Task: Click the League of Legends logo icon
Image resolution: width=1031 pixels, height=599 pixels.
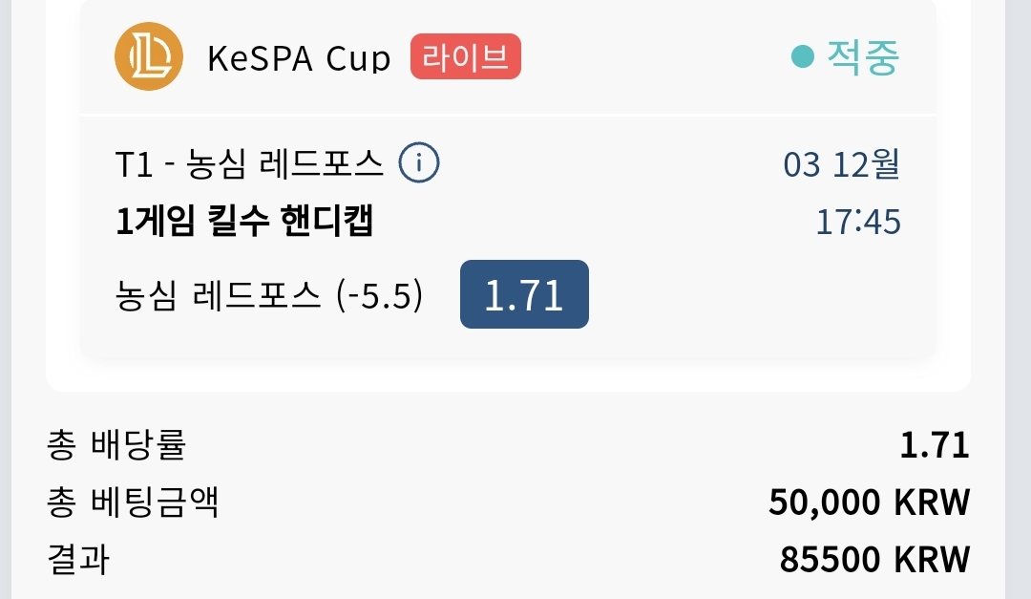Action: coord(149,56)
